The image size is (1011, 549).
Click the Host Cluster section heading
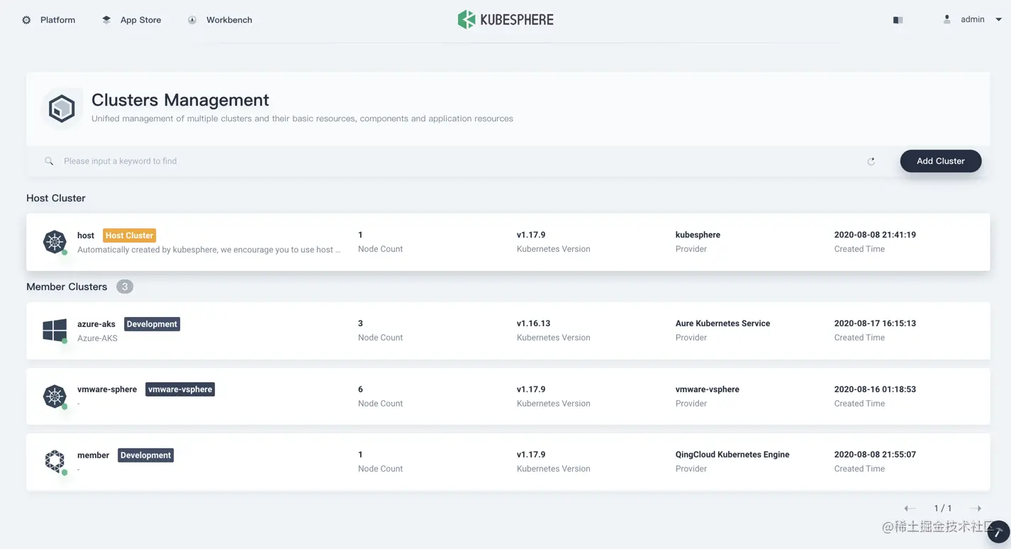click(x=56, y=198)
